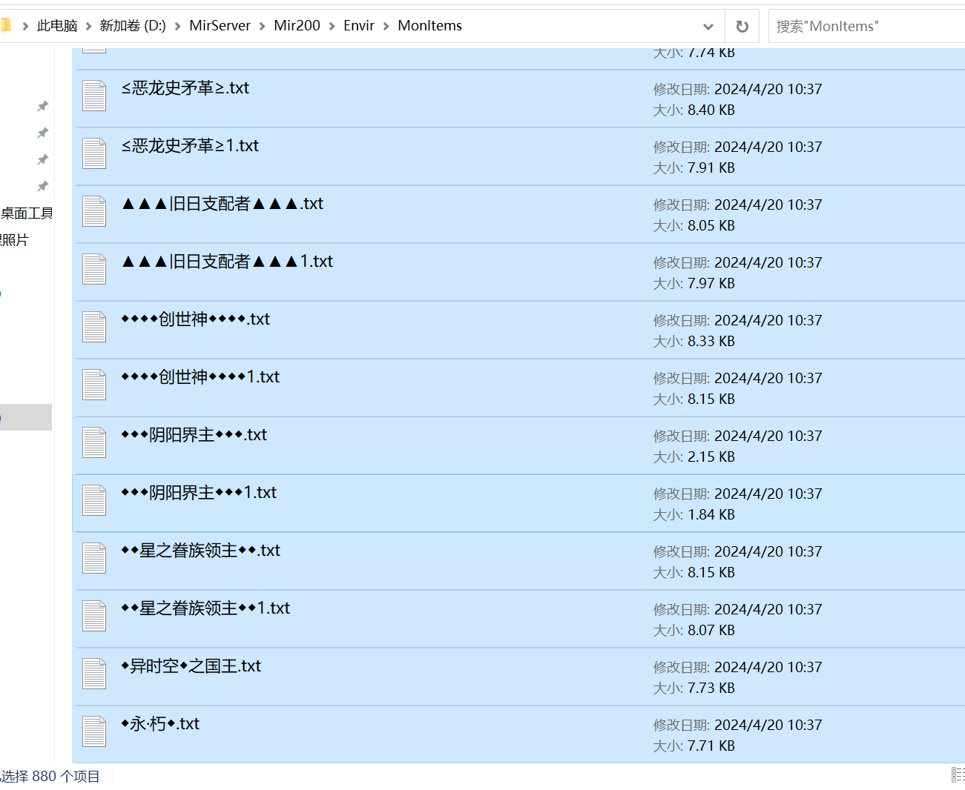Viewport: 965px width, 790px height.
Task: Navigate to 此电脑 in the breadcrumb
Action: (57, 26)
